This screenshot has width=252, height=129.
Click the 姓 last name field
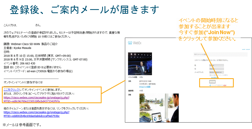[x=217, y=65]
